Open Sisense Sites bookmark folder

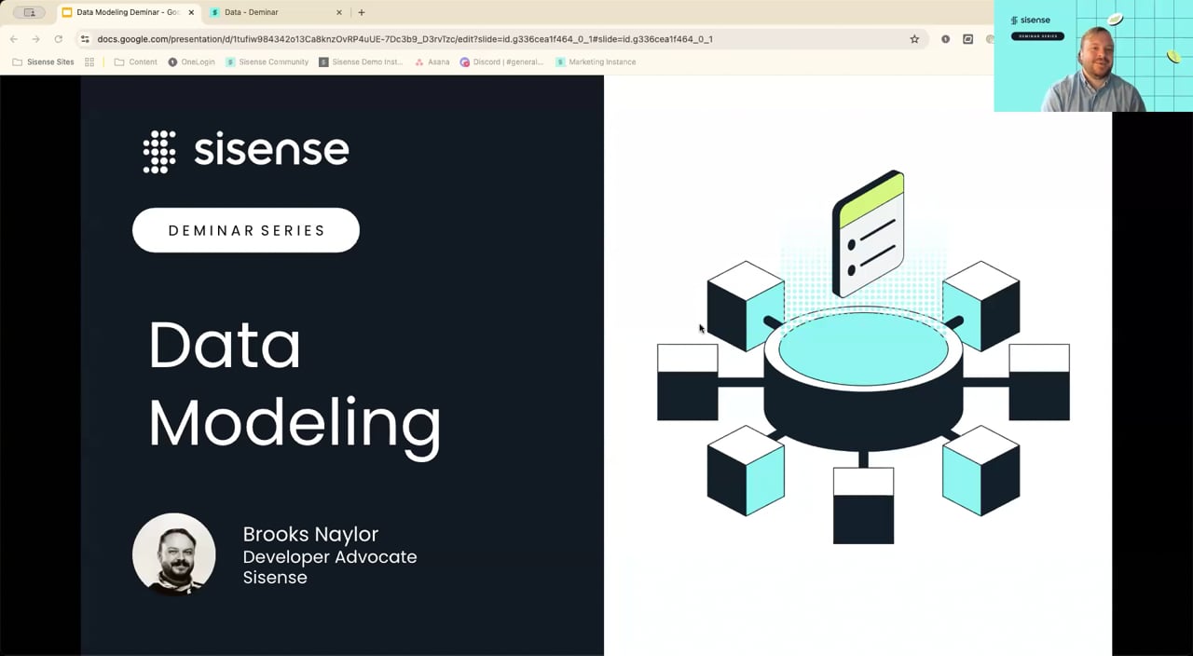(x=43, y=61)
